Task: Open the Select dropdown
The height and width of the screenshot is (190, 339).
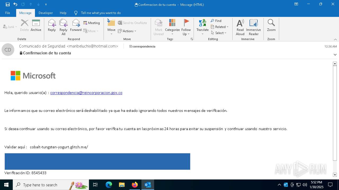Action: pos(219,33)
